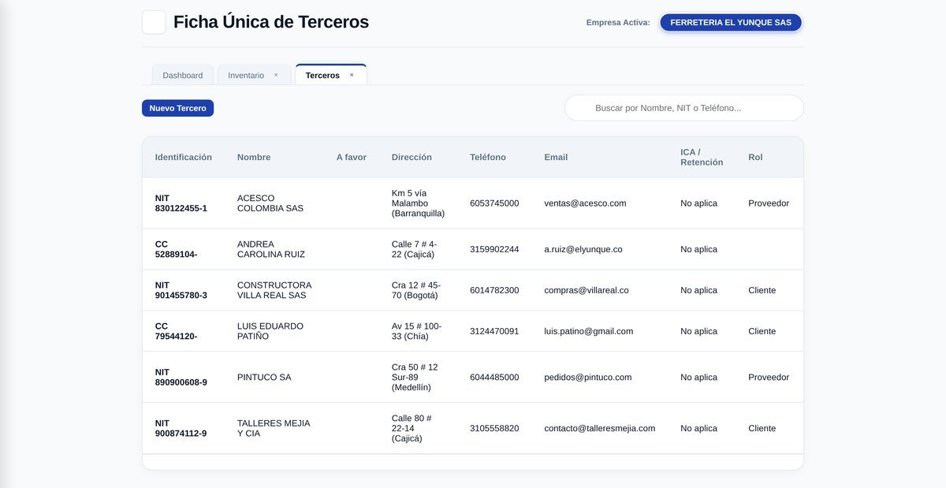
Task: Click the square button beside the Ficha Única title
Action: pos(154,22)
